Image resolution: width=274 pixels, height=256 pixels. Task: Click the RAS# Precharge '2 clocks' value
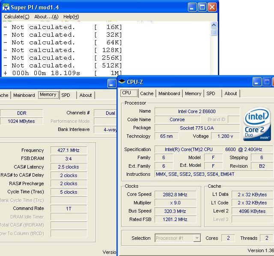point(68,183)
